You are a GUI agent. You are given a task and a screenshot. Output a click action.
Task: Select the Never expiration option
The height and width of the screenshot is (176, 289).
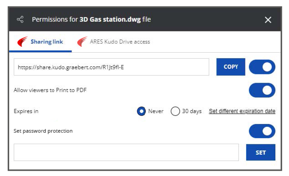141,111
